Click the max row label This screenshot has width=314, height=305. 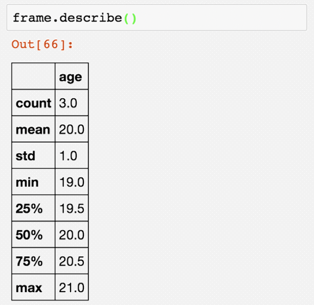tap(29, 288)
